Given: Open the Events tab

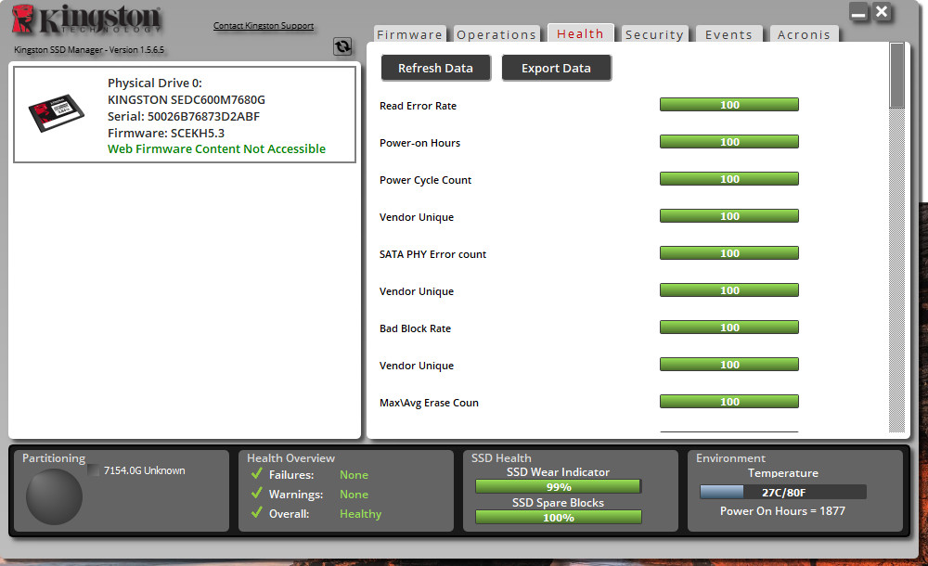Looking at the screenshot, I should pos(728,34).
